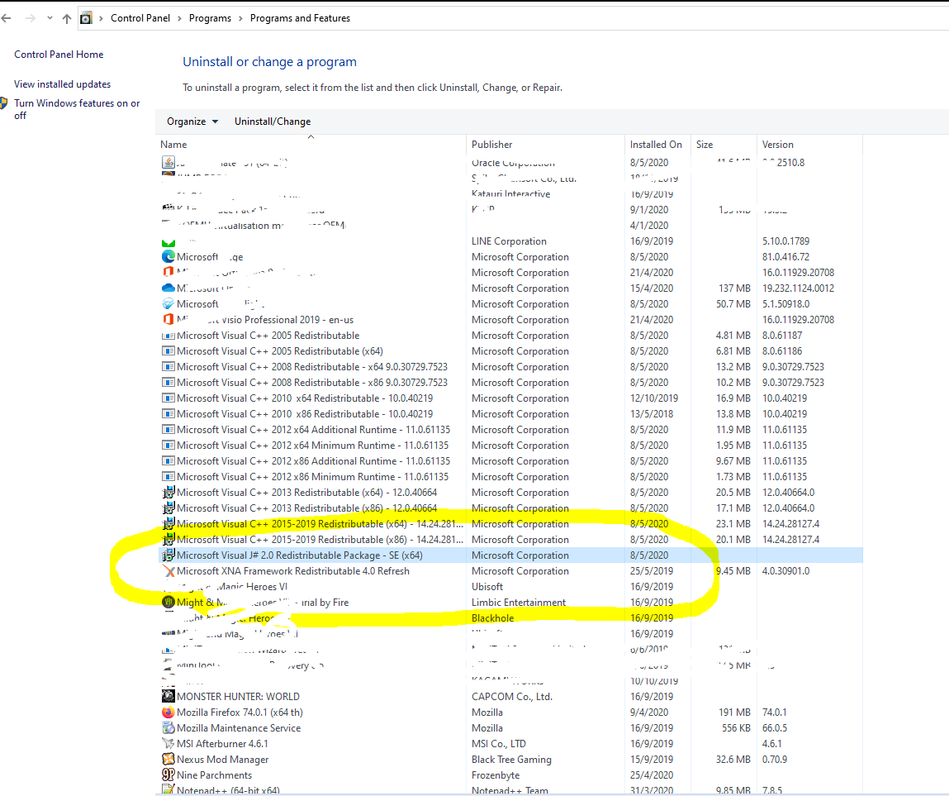This screenshot has width=949, height=796.
Task: Navigate to the Programs breadcrumb
Action: pos(210,17)
